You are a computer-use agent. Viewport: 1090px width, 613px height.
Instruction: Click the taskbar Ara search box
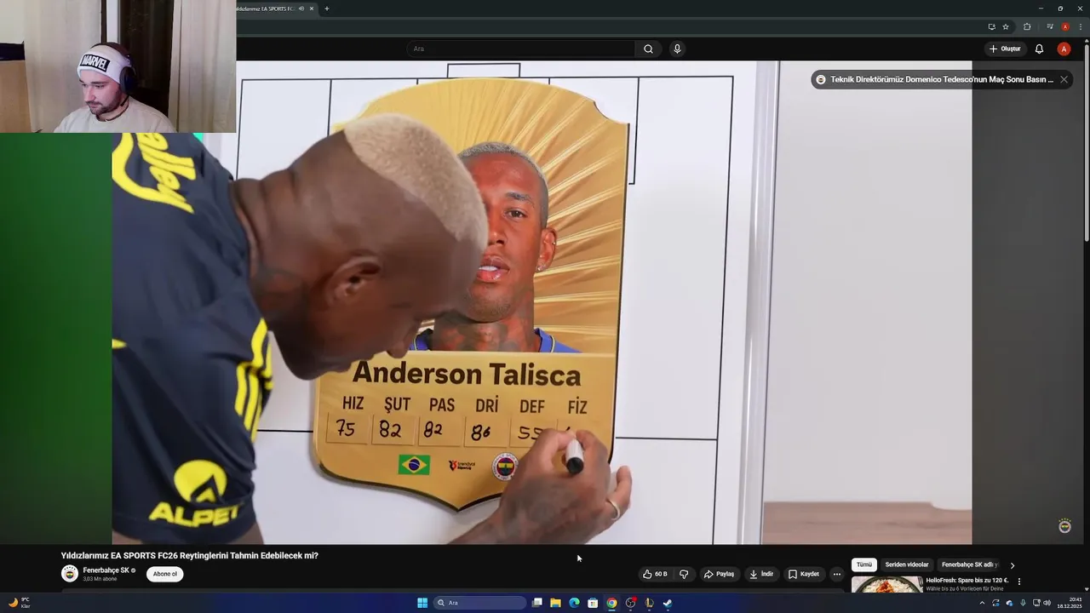tap(480, 603)
